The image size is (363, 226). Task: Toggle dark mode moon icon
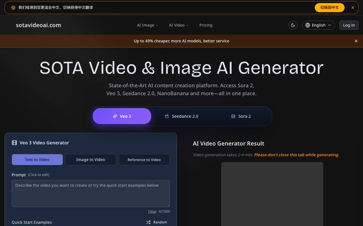point(293,25)
